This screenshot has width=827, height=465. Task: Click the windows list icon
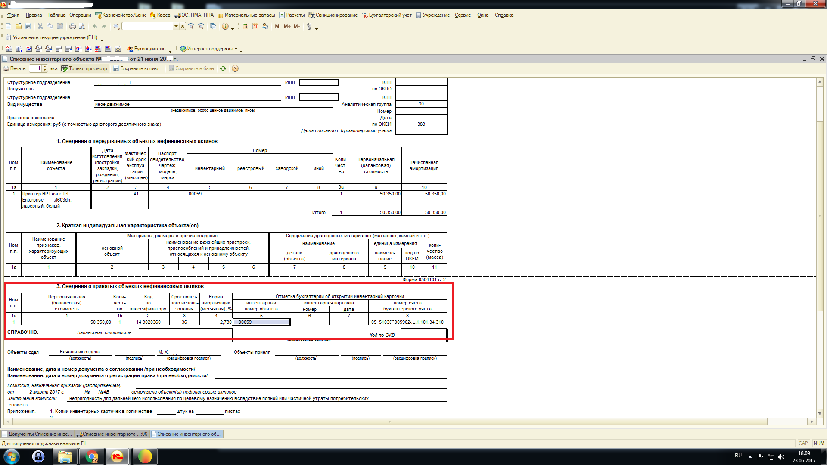pos(213,27)
